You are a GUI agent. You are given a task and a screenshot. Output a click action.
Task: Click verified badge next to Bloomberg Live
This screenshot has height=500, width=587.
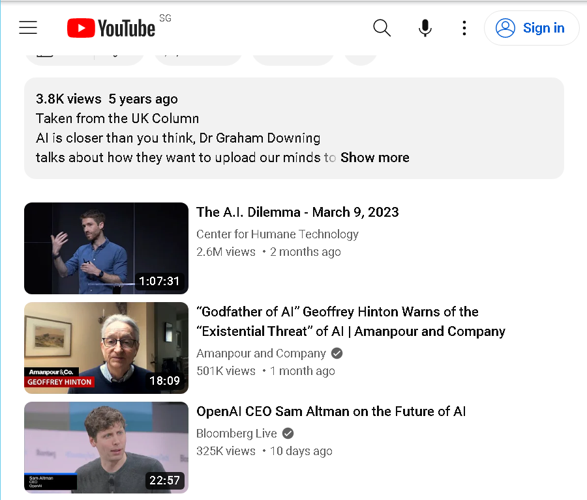click(288, 434)
